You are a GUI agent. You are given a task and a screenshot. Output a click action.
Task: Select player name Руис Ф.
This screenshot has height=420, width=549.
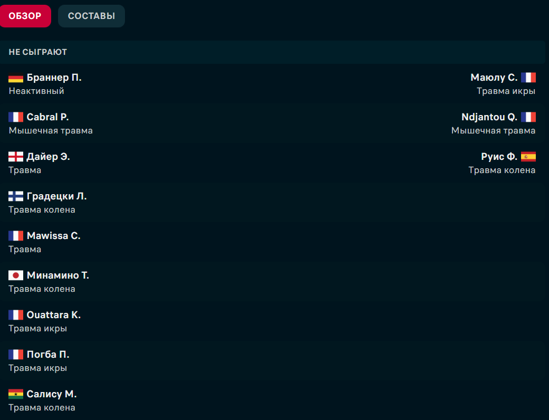(499, 157)
